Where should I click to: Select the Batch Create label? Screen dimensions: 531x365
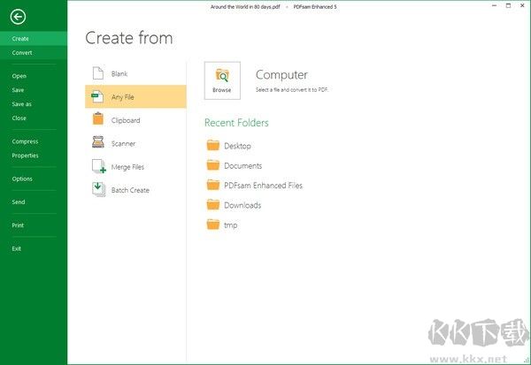(130, 190)
